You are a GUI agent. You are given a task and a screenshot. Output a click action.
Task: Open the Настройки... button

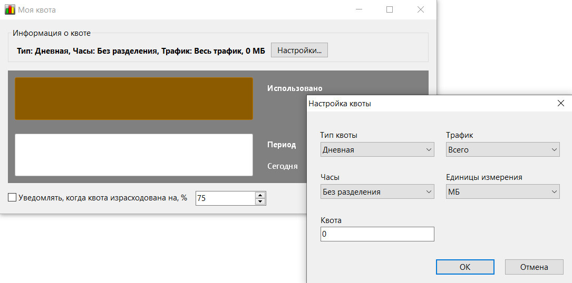(299, 50)
